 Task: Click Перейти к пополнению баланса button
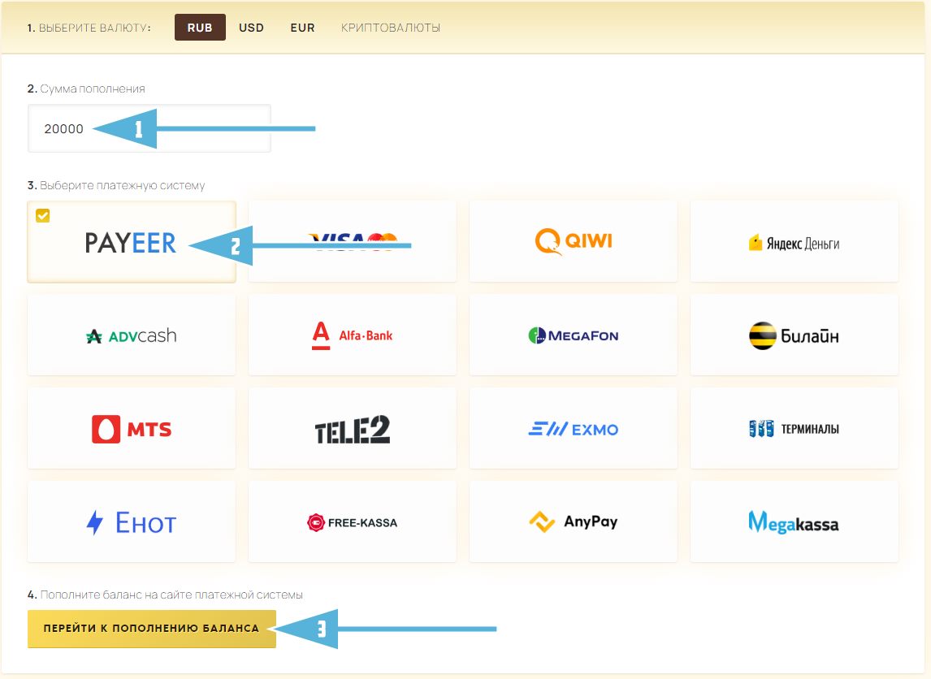point(151,629)
